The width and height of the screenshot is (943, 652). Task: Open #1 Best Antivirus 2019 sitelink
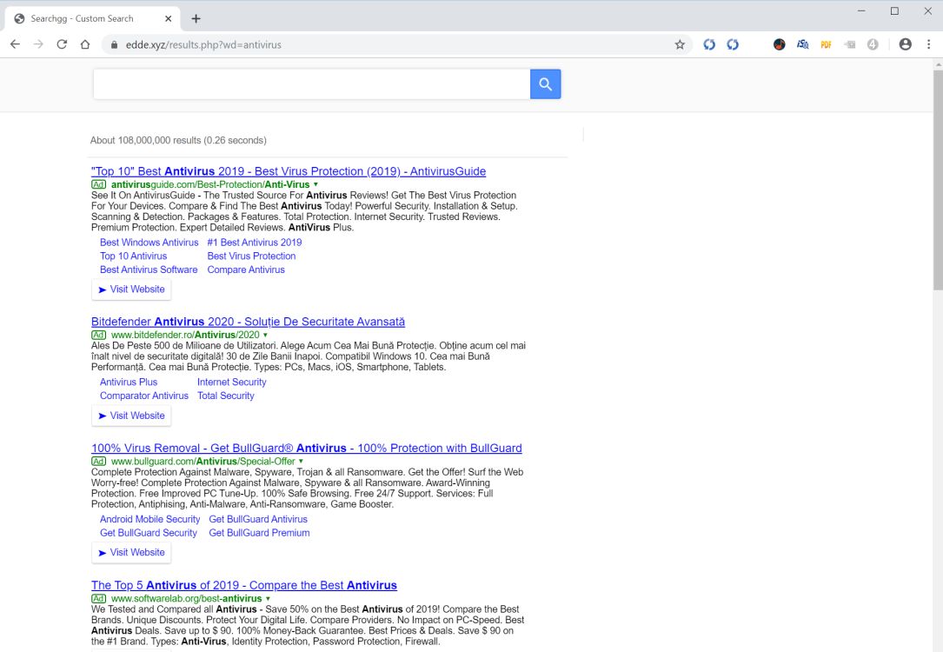click(255, 243)
